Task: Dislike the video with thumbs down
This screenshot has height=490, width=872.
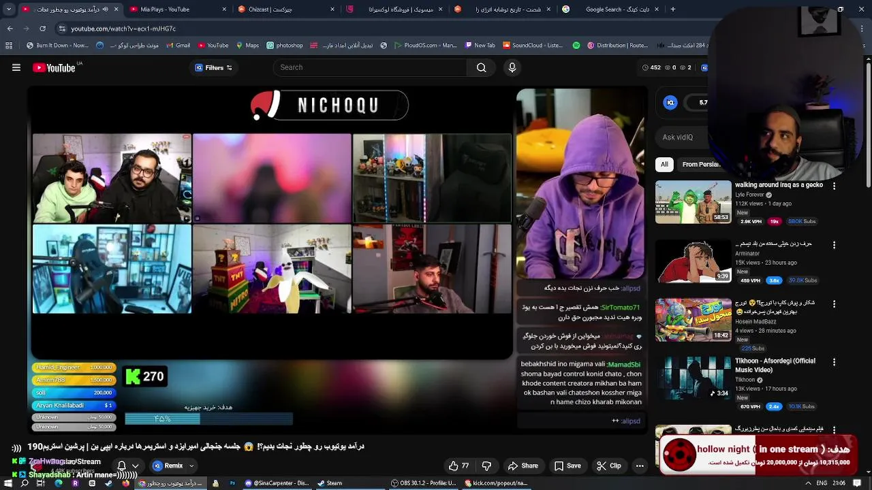Action: tap(486, 466)
